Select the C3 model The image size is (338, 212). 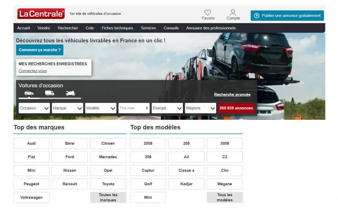pyautogui.click(x=224, y=157)
